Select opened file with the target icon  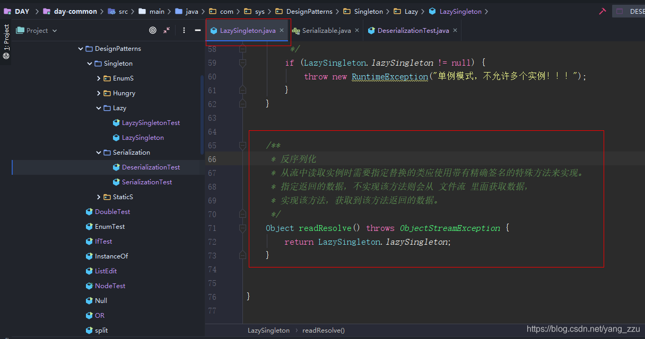[x=152, y=30]
